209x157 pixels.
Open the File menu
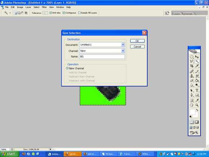pos(7,7)
